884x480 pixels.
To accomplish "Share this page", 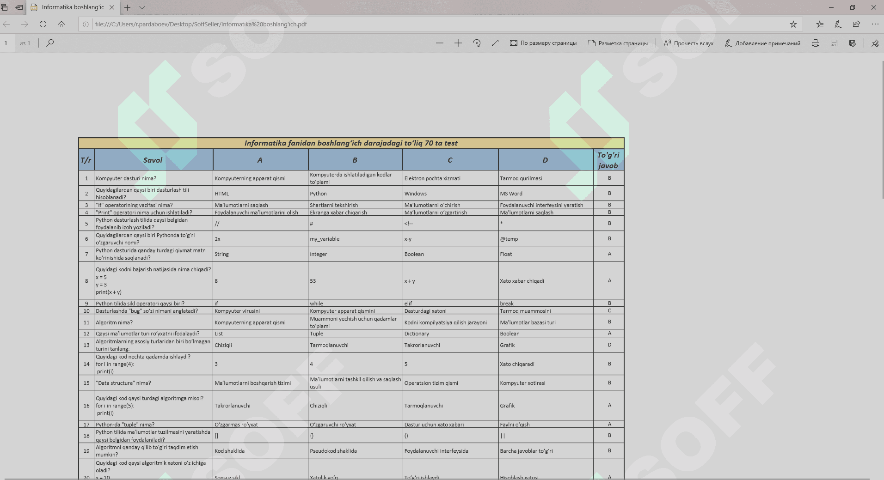I will 856,24.
